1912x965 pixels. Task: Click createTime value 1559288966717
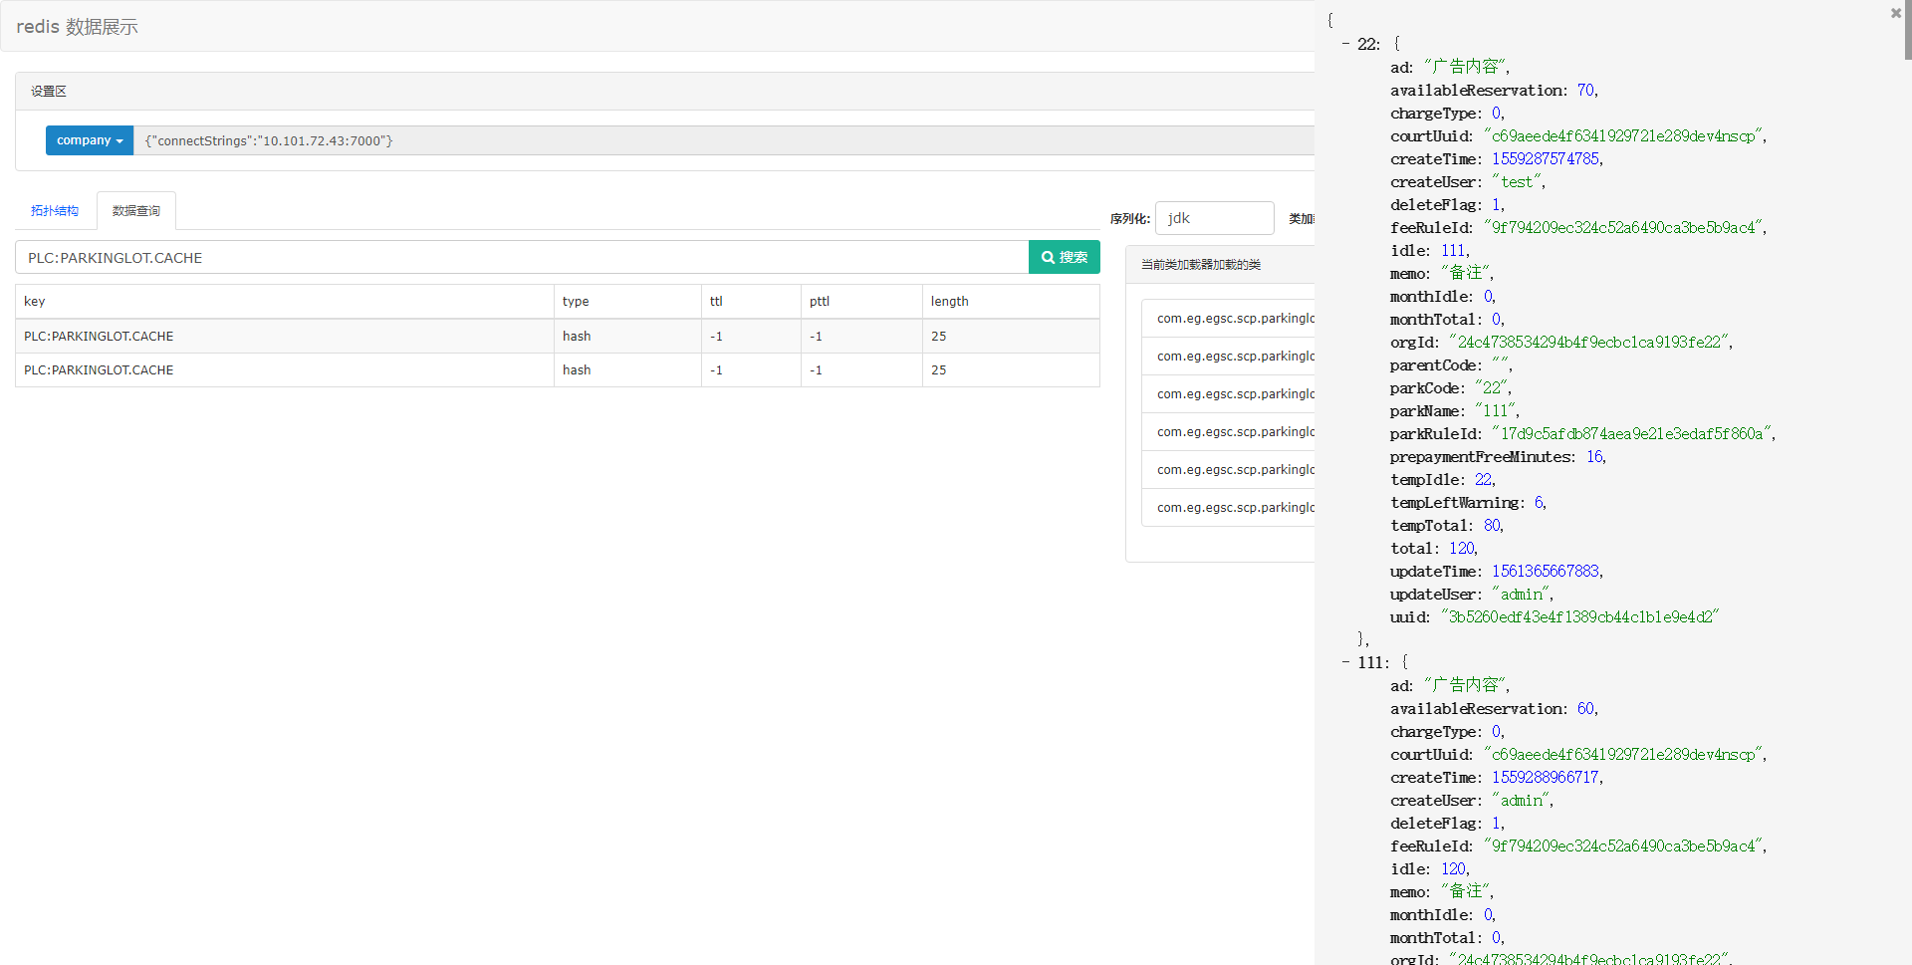[x=1546, y=778]
